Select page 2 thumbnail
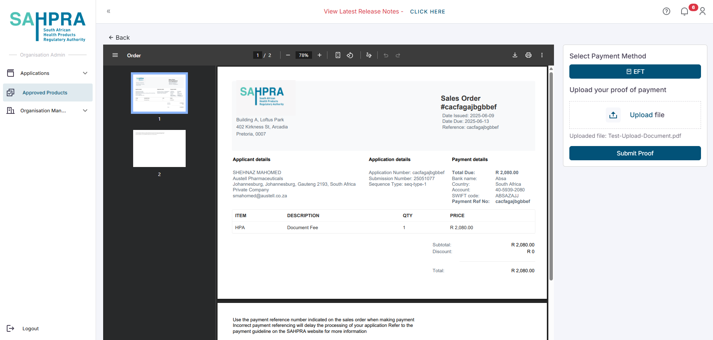 [x=159, y=148]
